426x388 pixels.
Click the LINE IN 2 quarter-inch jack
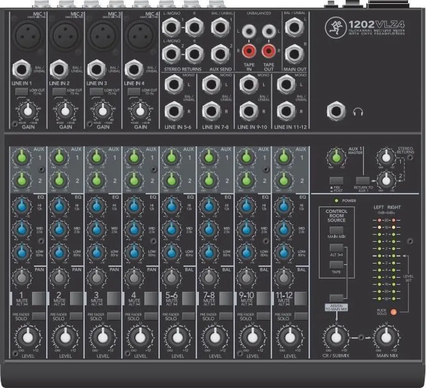click(x=59, y=69)
